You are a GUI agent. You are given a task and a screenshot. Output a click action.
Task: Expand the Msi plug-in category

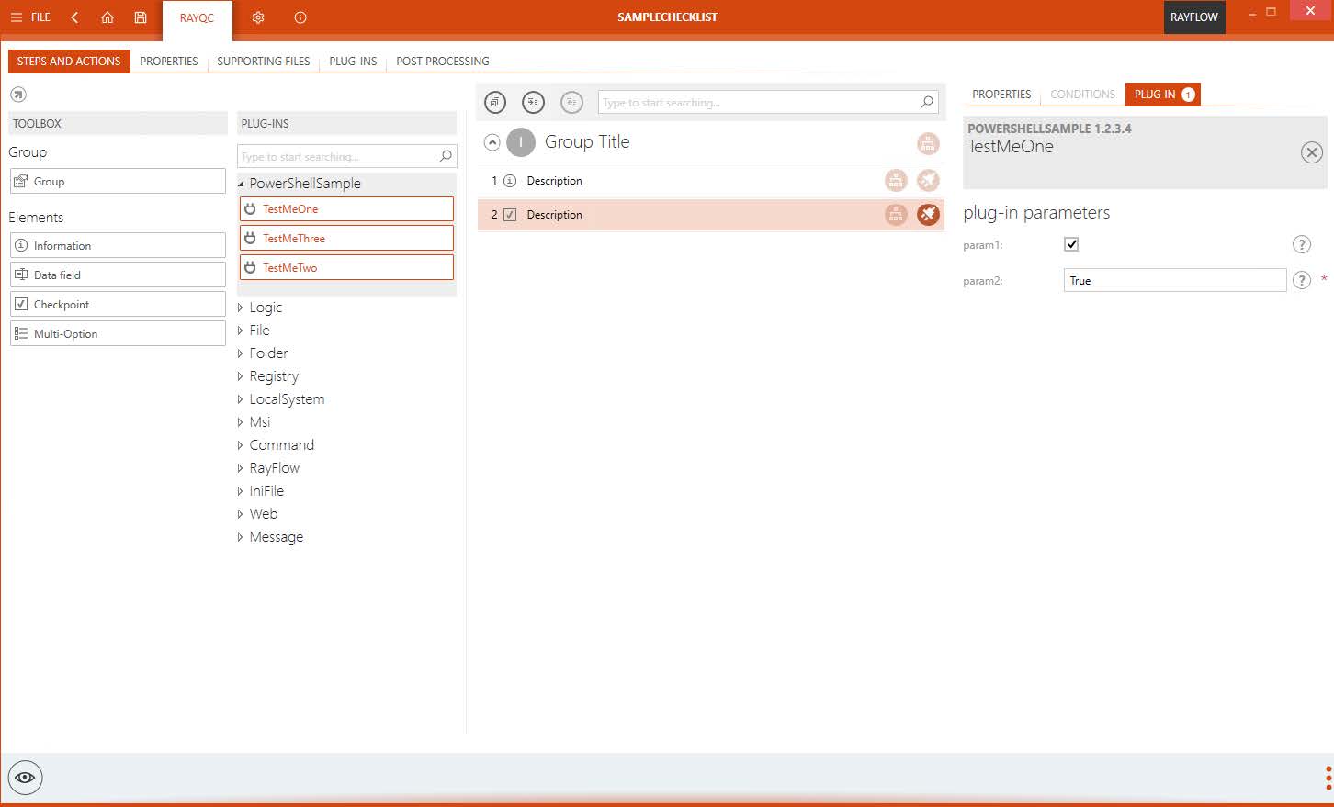[241, 422]
